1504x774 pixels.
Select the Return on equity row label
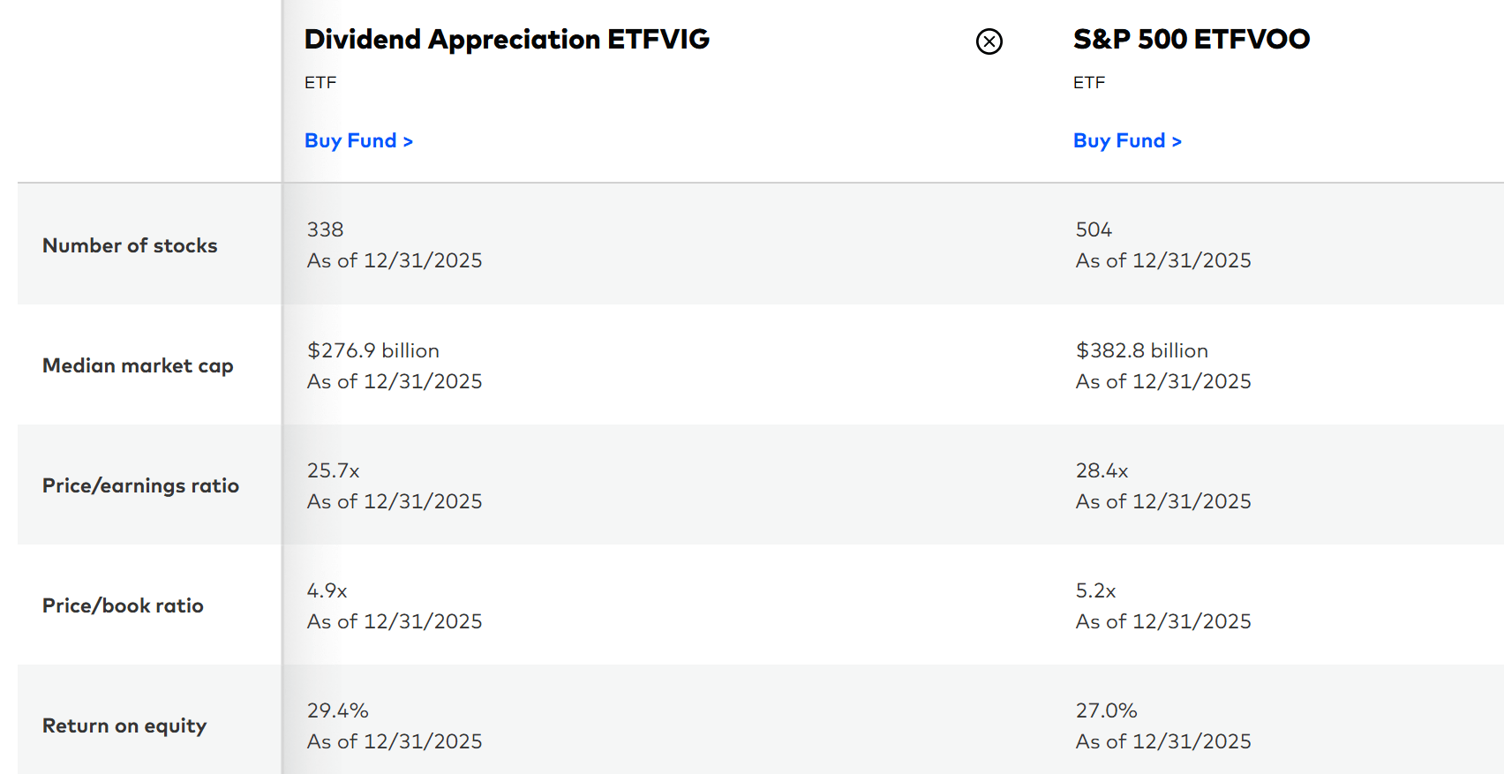pyautogui.click(x=124, y=725)
